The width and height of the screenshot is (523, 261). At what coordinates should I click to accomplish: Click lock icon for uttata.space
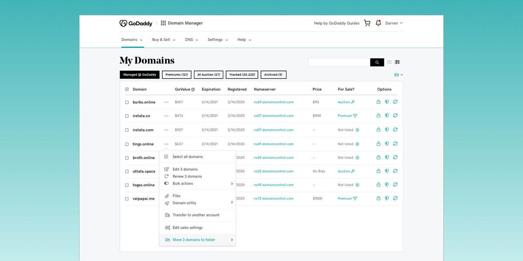click(378, 171)
